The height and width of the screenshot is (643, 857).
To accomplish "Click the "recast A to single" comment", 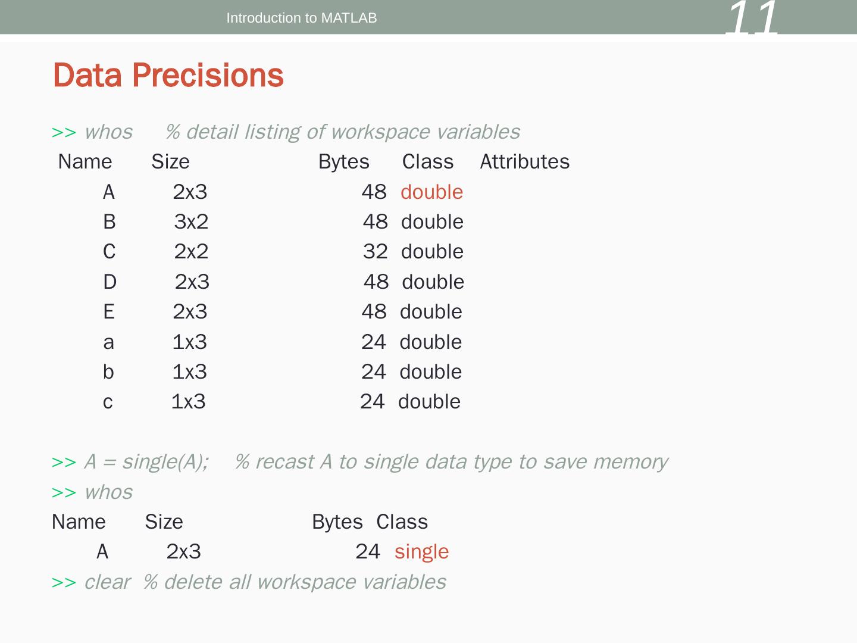I will (451, 462).
